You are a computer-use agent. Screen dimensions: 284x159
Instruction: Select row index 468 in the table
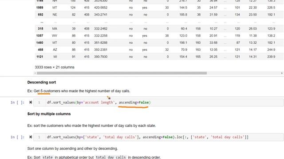[40, 49]
